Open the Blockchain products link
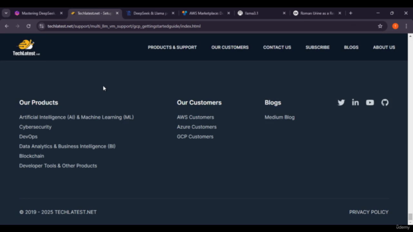The width and height of the screenshot is (413, 232). [32, 156]
